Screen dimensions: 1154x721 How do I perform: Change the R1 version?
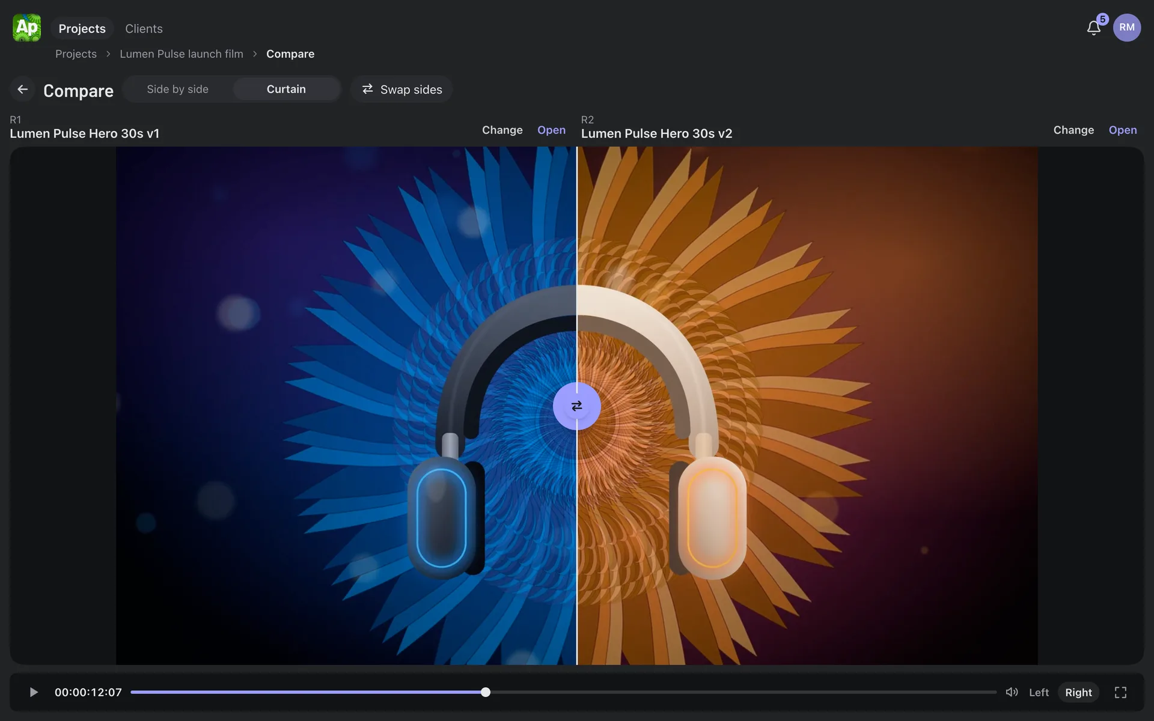pyautogui.click(x=502, y=130)
